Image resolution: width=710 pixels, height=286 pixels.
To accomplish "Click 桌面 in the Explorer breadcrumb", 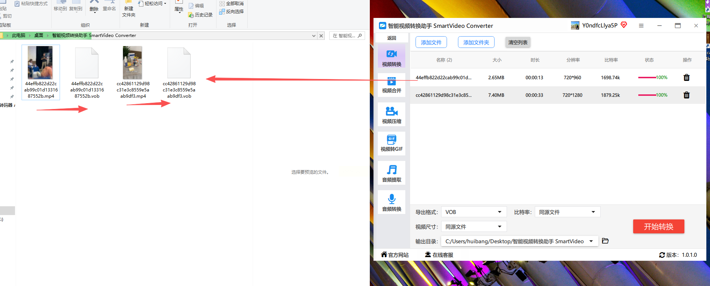I will (39, 35).
